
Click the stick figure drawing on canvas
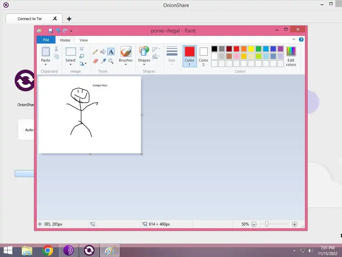point(82,112)
